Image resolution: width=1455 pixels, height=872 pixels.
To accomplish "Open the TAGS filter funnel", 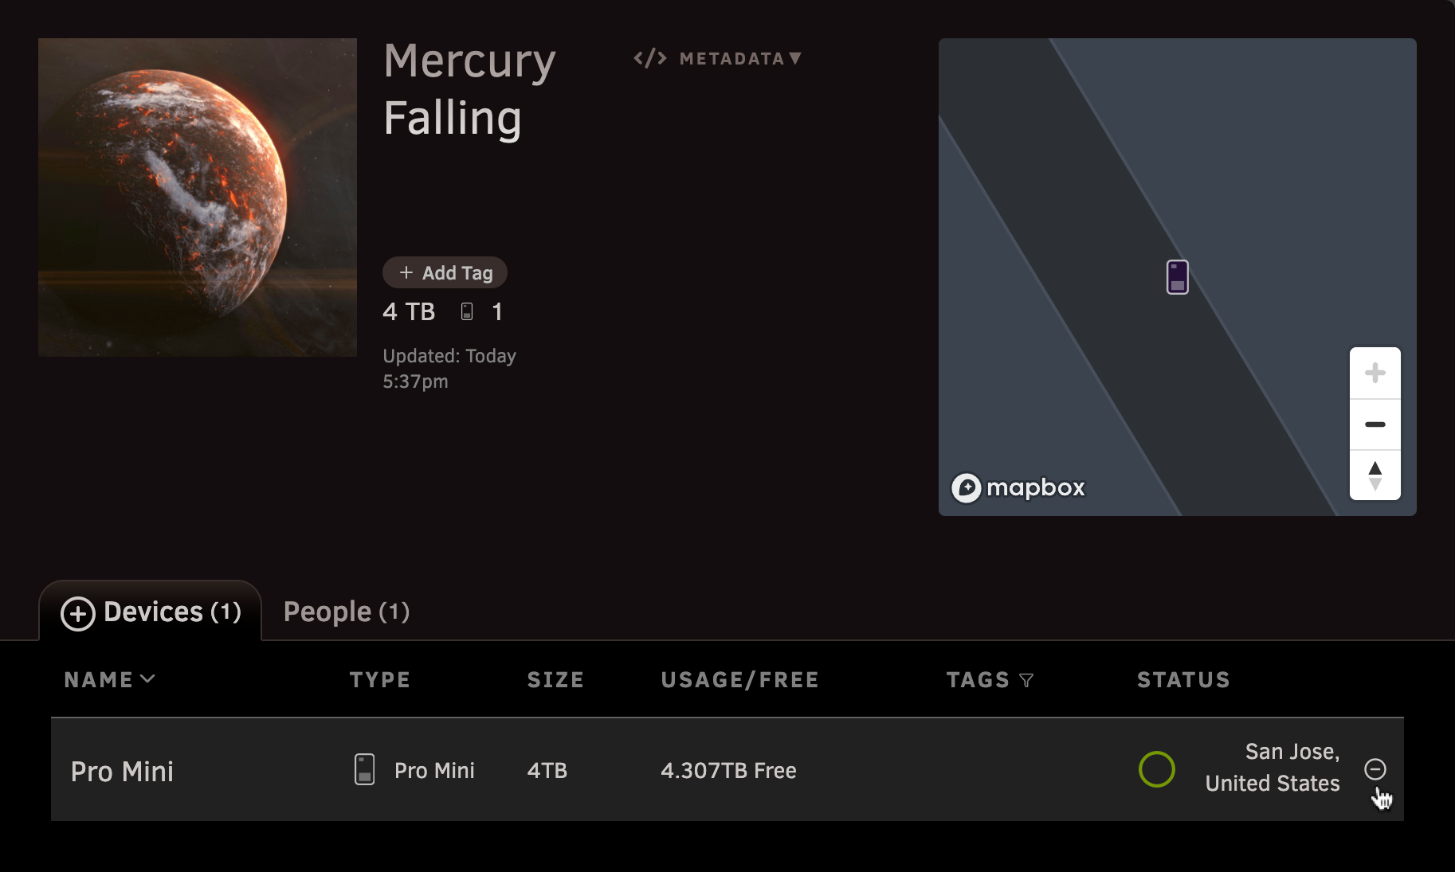I will coord(1026,680).
